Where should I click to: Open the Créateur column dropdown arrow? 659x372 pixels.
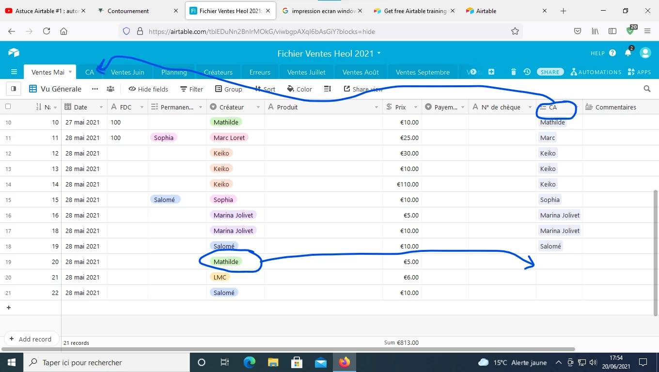pos(258,107)
